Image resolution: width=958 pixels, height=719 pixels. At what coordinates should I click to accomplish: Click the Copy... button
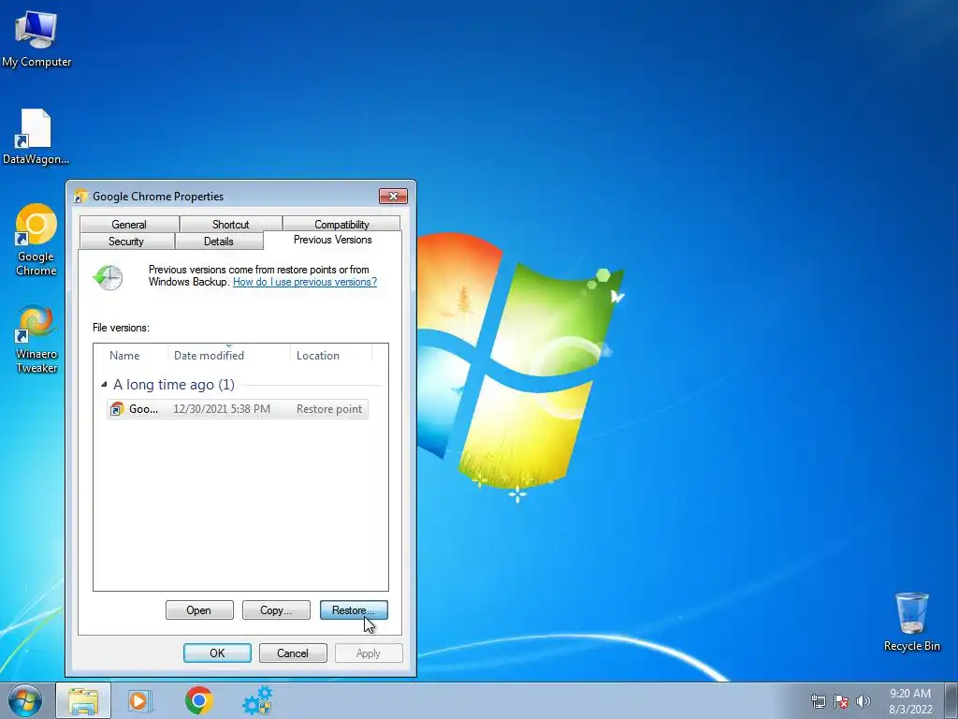tap(276, 610)
